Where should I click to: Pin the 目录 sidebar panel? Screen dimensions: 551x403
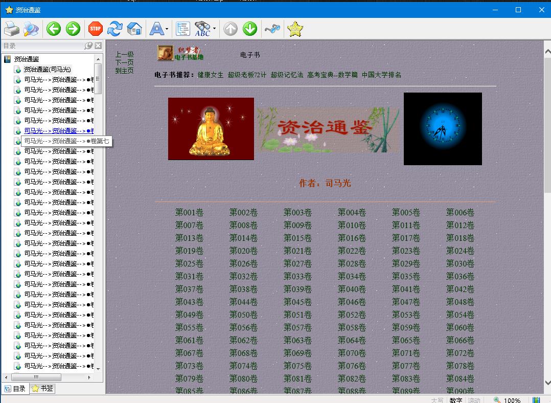click(88, 46)
